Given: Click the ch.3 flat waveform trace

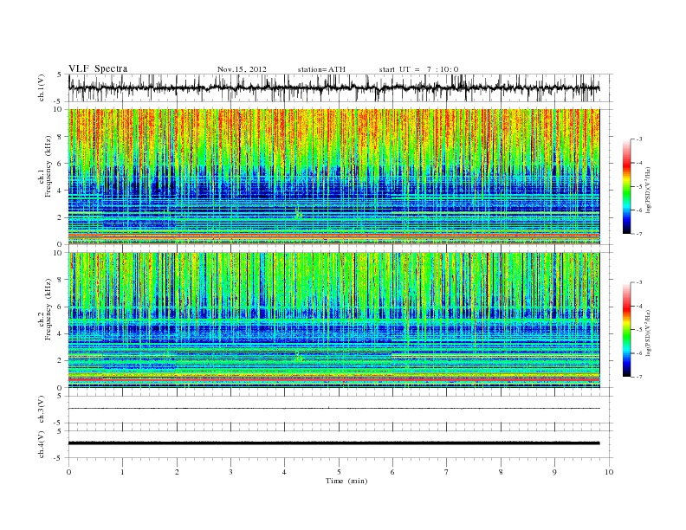Looking at the screenshot, I should (x=333, y=409).
